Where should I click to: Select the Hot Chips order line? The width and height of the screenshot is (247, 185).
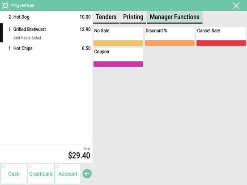click(47, 48)
